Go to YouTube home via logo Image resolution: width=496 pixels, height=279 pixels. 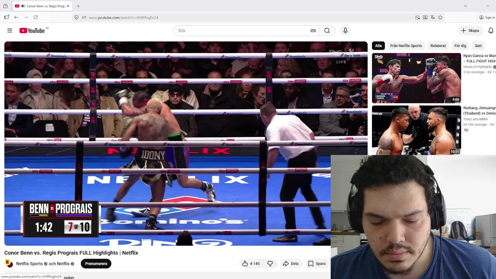(x=33, y=31)
